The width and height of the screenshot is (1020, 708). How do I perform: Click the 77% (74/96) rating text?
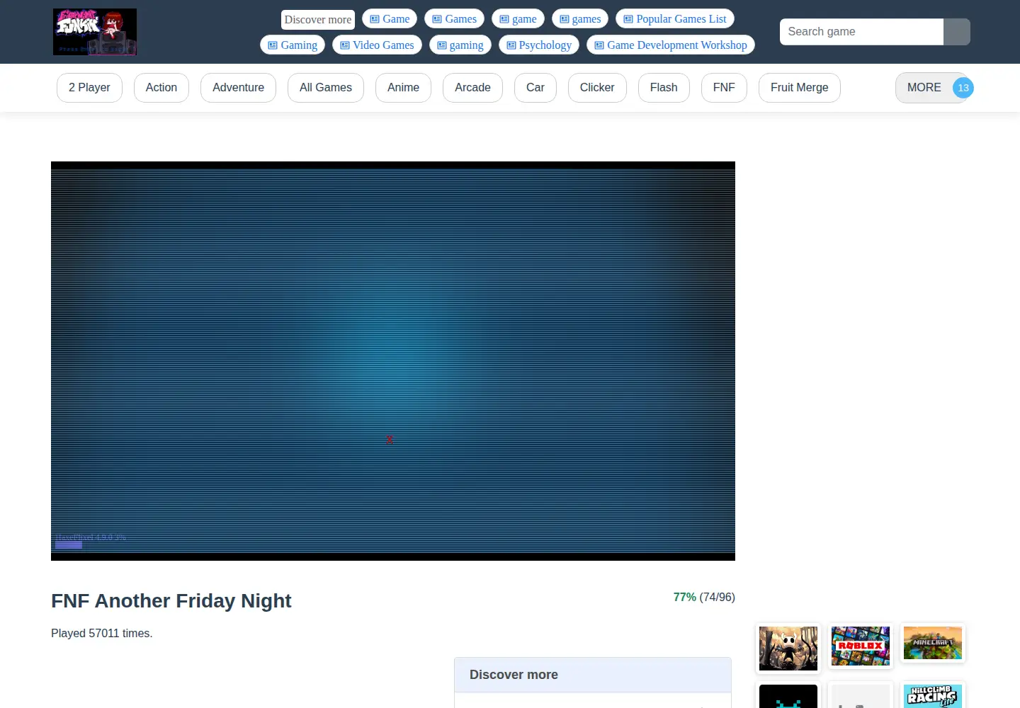click(x=704, y=598)
